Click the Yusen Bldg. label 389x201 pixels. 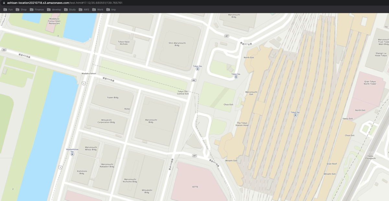[x=113, y=97]
